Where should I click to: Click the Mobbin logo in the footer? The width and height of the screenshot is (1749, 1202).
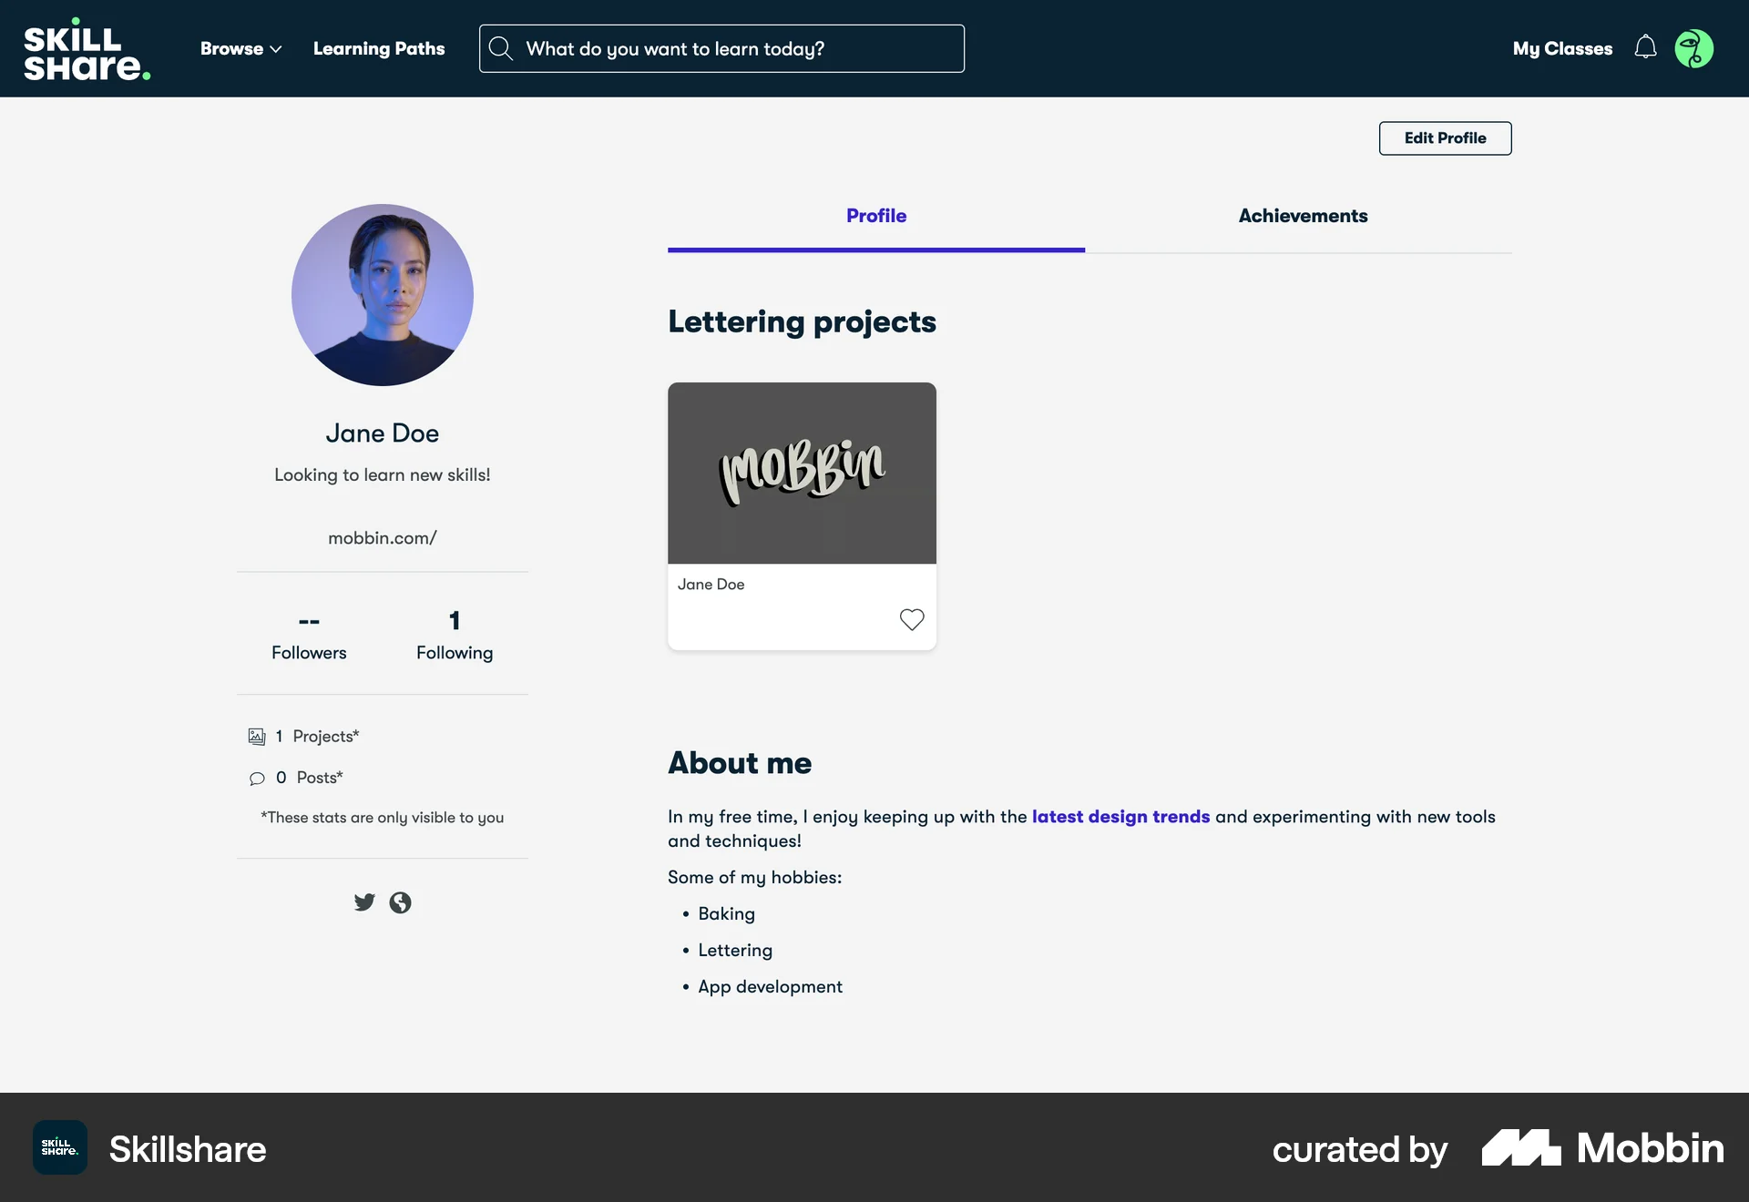[x=1601, y=1148]
